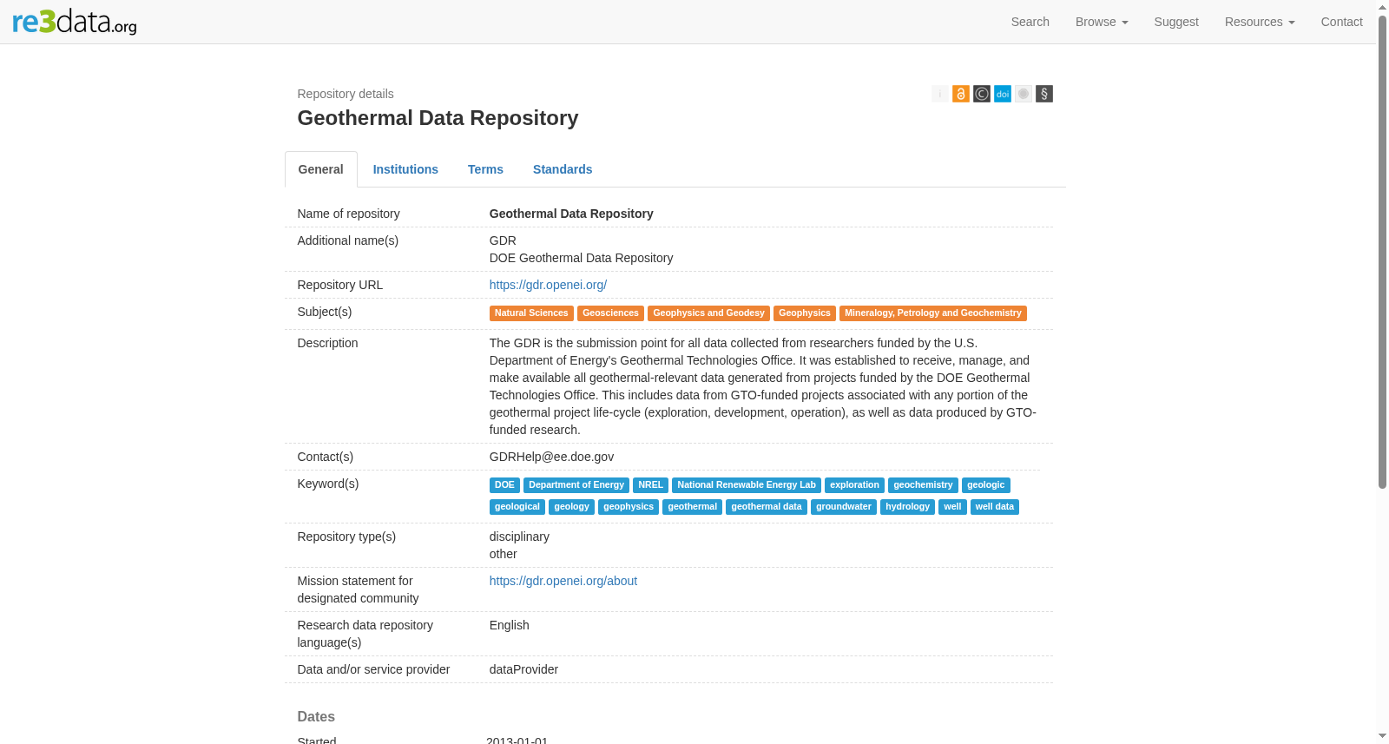The height and width of the screenshot is (744, 1389).
Task: Go to Search in the navbar
Action: click(1030, 22)
